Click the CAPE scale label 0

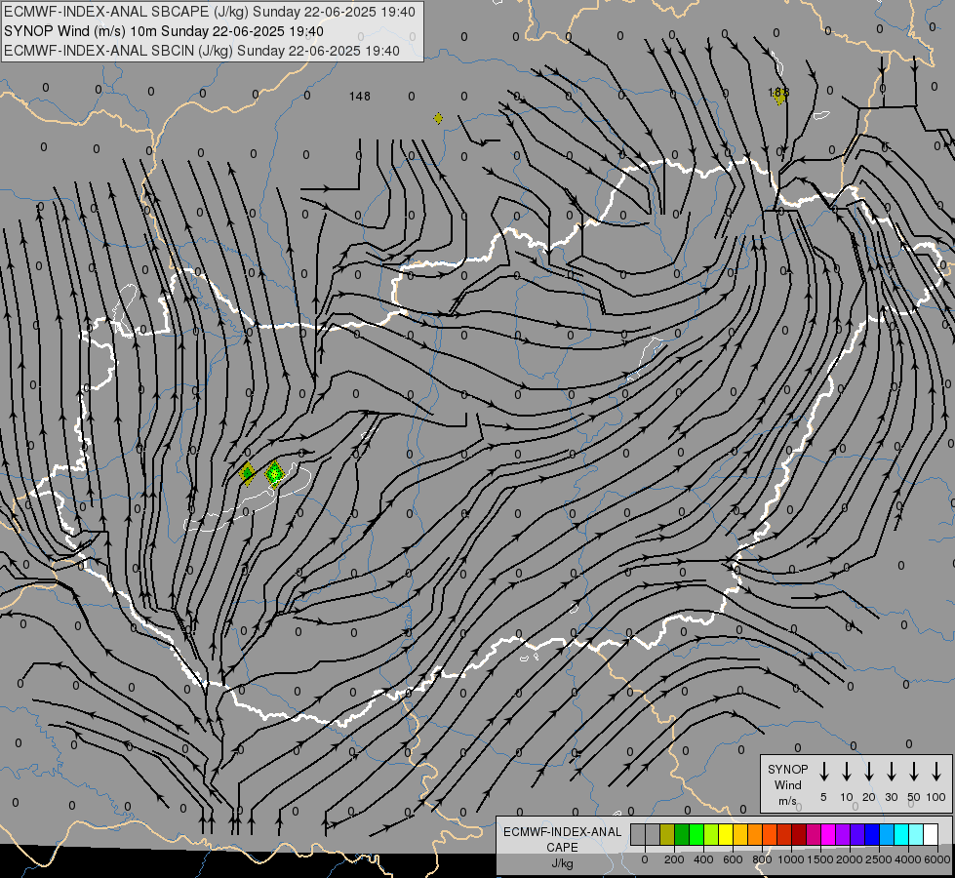[645, 859]
